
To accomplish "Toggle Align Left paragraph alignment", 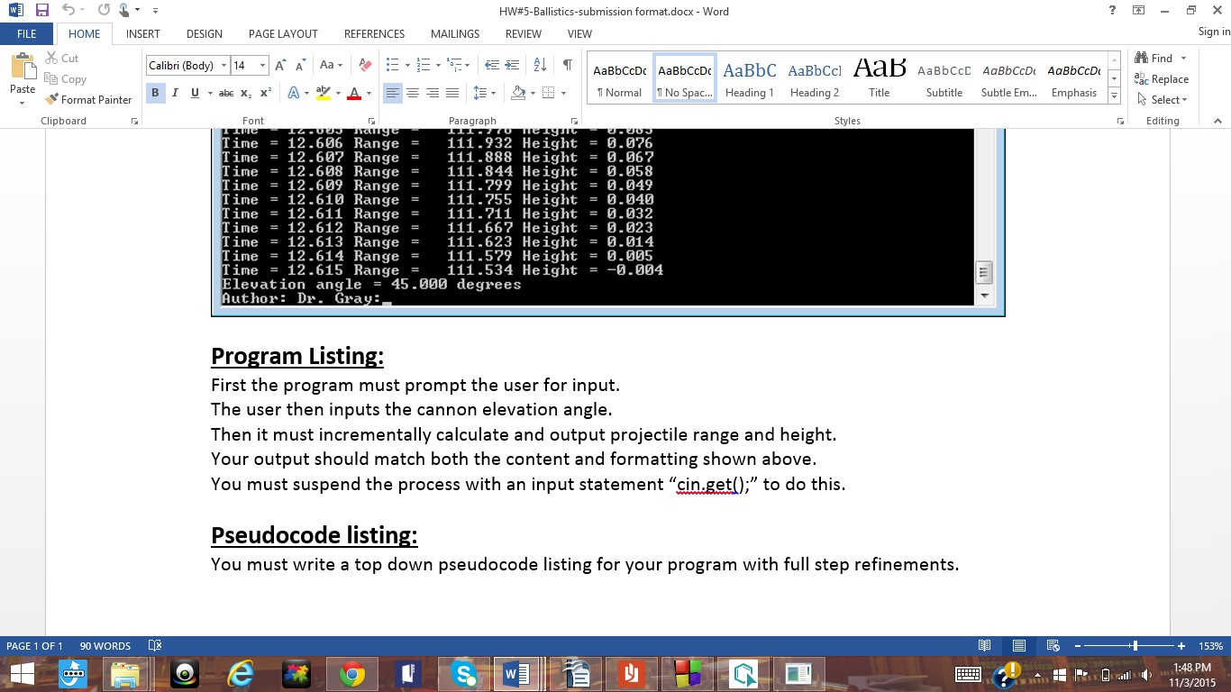I will pos(393,93).
